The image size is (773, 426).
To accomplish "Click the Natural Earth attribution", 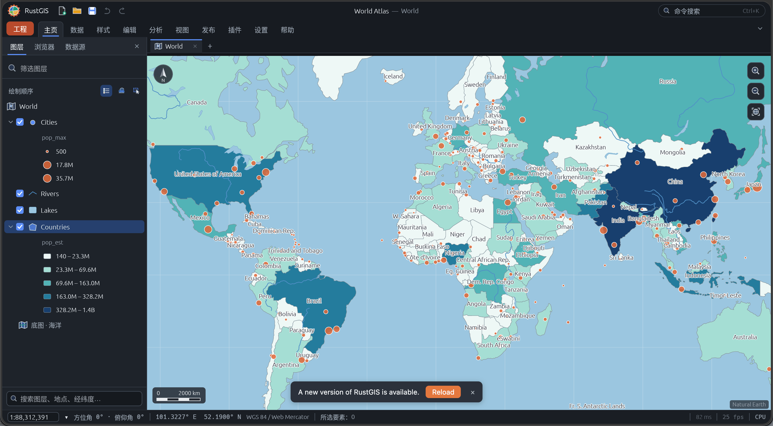I will [x=749, y=405].
